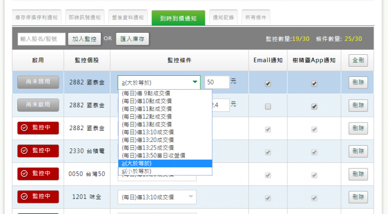This screenshot has height=214, width=388.
Task: Delete the second 2882 國泰金 condition row
Action: (x=358, y=105)
